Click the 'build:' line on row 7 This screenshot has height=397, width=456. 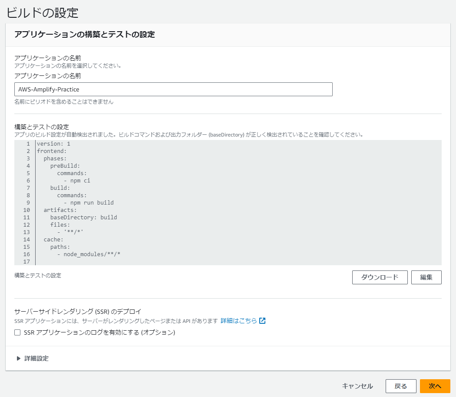coord(60,188)
